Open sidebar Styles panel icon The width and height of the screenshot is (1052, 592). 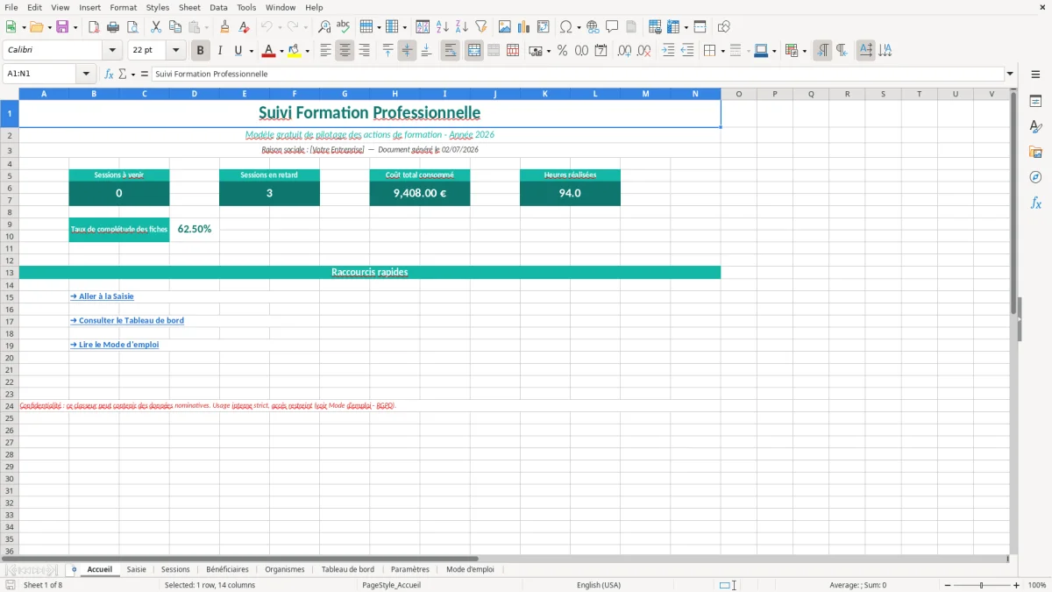[x=1035, y=126]
